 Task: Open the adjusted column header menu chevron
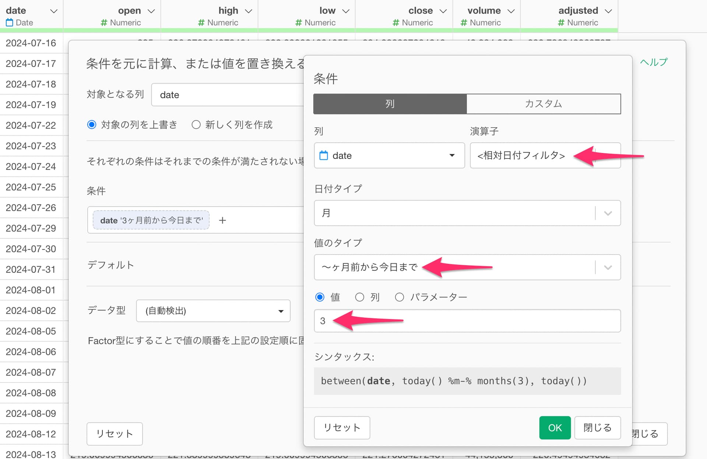tap(608, 11)
